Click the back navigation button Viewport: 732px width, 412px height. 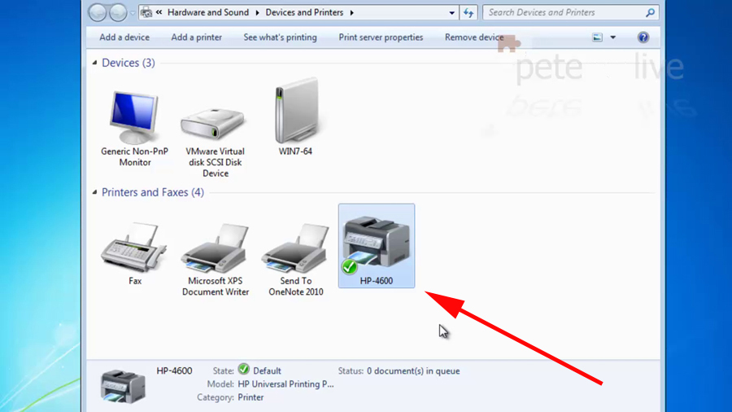tap(98, 12)
